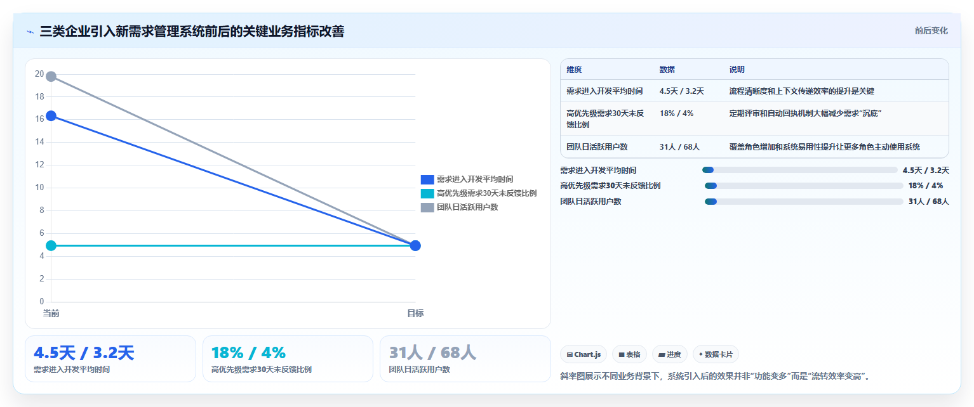974x407 pixels.
Task: Click the 前后变化 label in header
Action: pyautogui.click(x=931, y=31)
